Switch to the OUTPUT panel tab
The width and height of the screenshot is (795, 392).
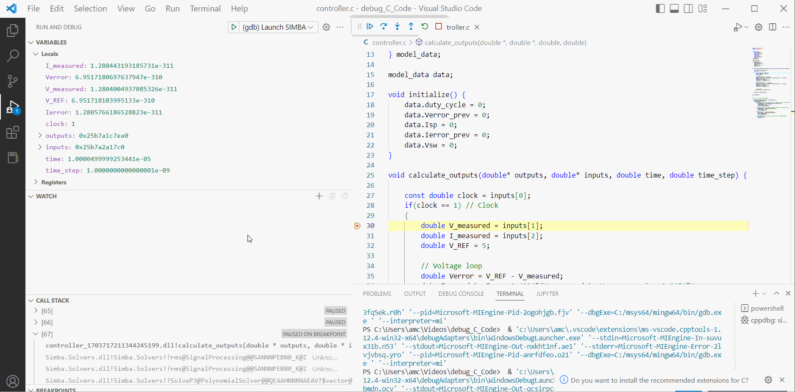[415, 294]
